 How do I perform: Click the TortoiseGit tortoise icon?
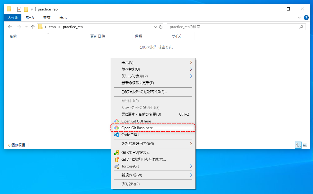pyautogui.click(x=117, y=166)
